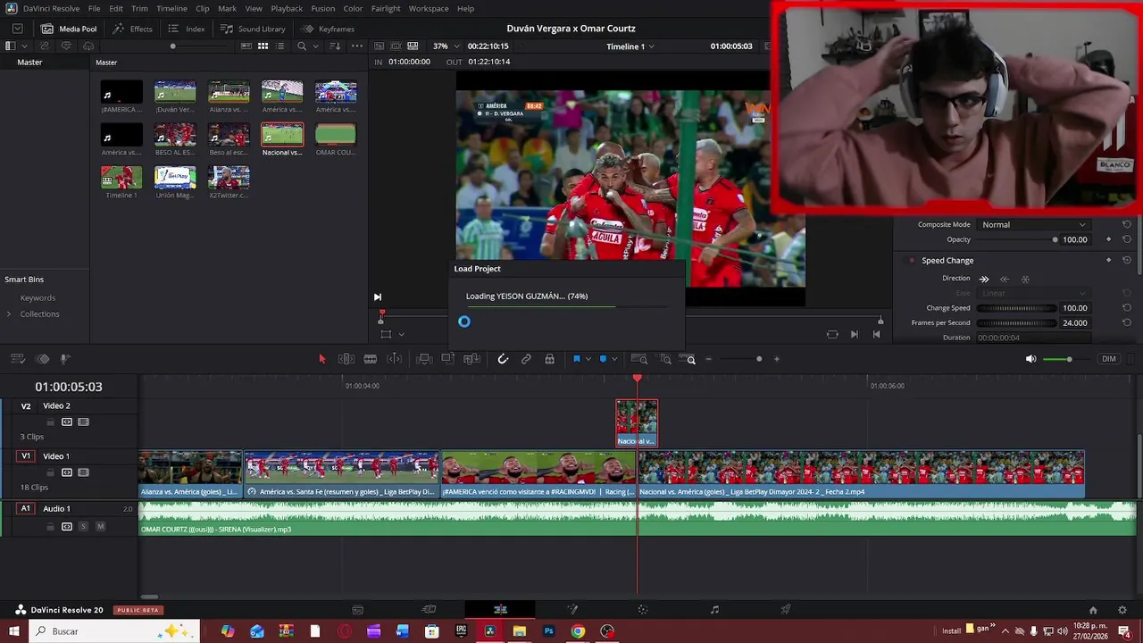
Task: Open the Index panel button
Action: pos(187,29)
